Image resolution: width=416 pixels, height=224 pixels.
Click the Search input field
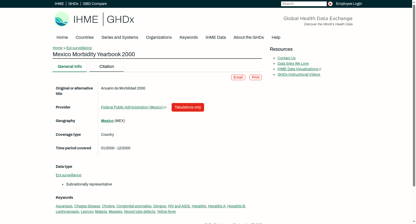pyautogui.click(x=304, y=4)
